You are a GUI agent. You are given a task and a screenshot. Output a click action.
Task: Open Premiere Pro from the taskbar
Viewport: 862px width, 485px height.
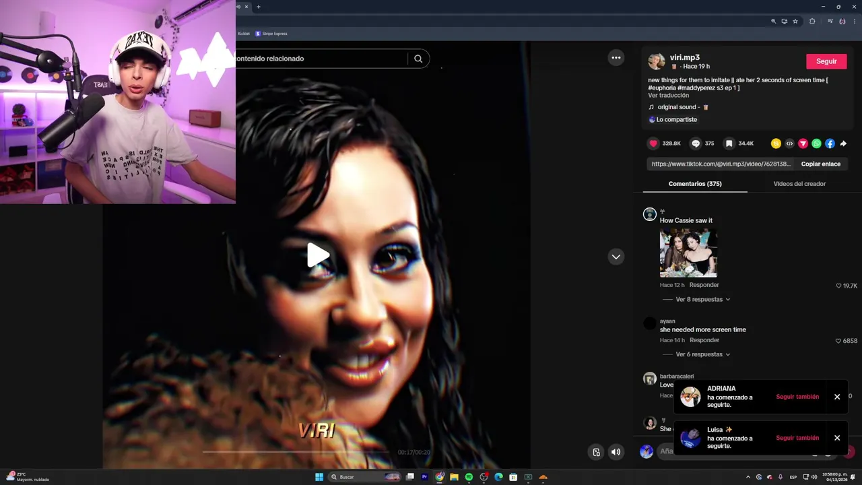point(424,477)
